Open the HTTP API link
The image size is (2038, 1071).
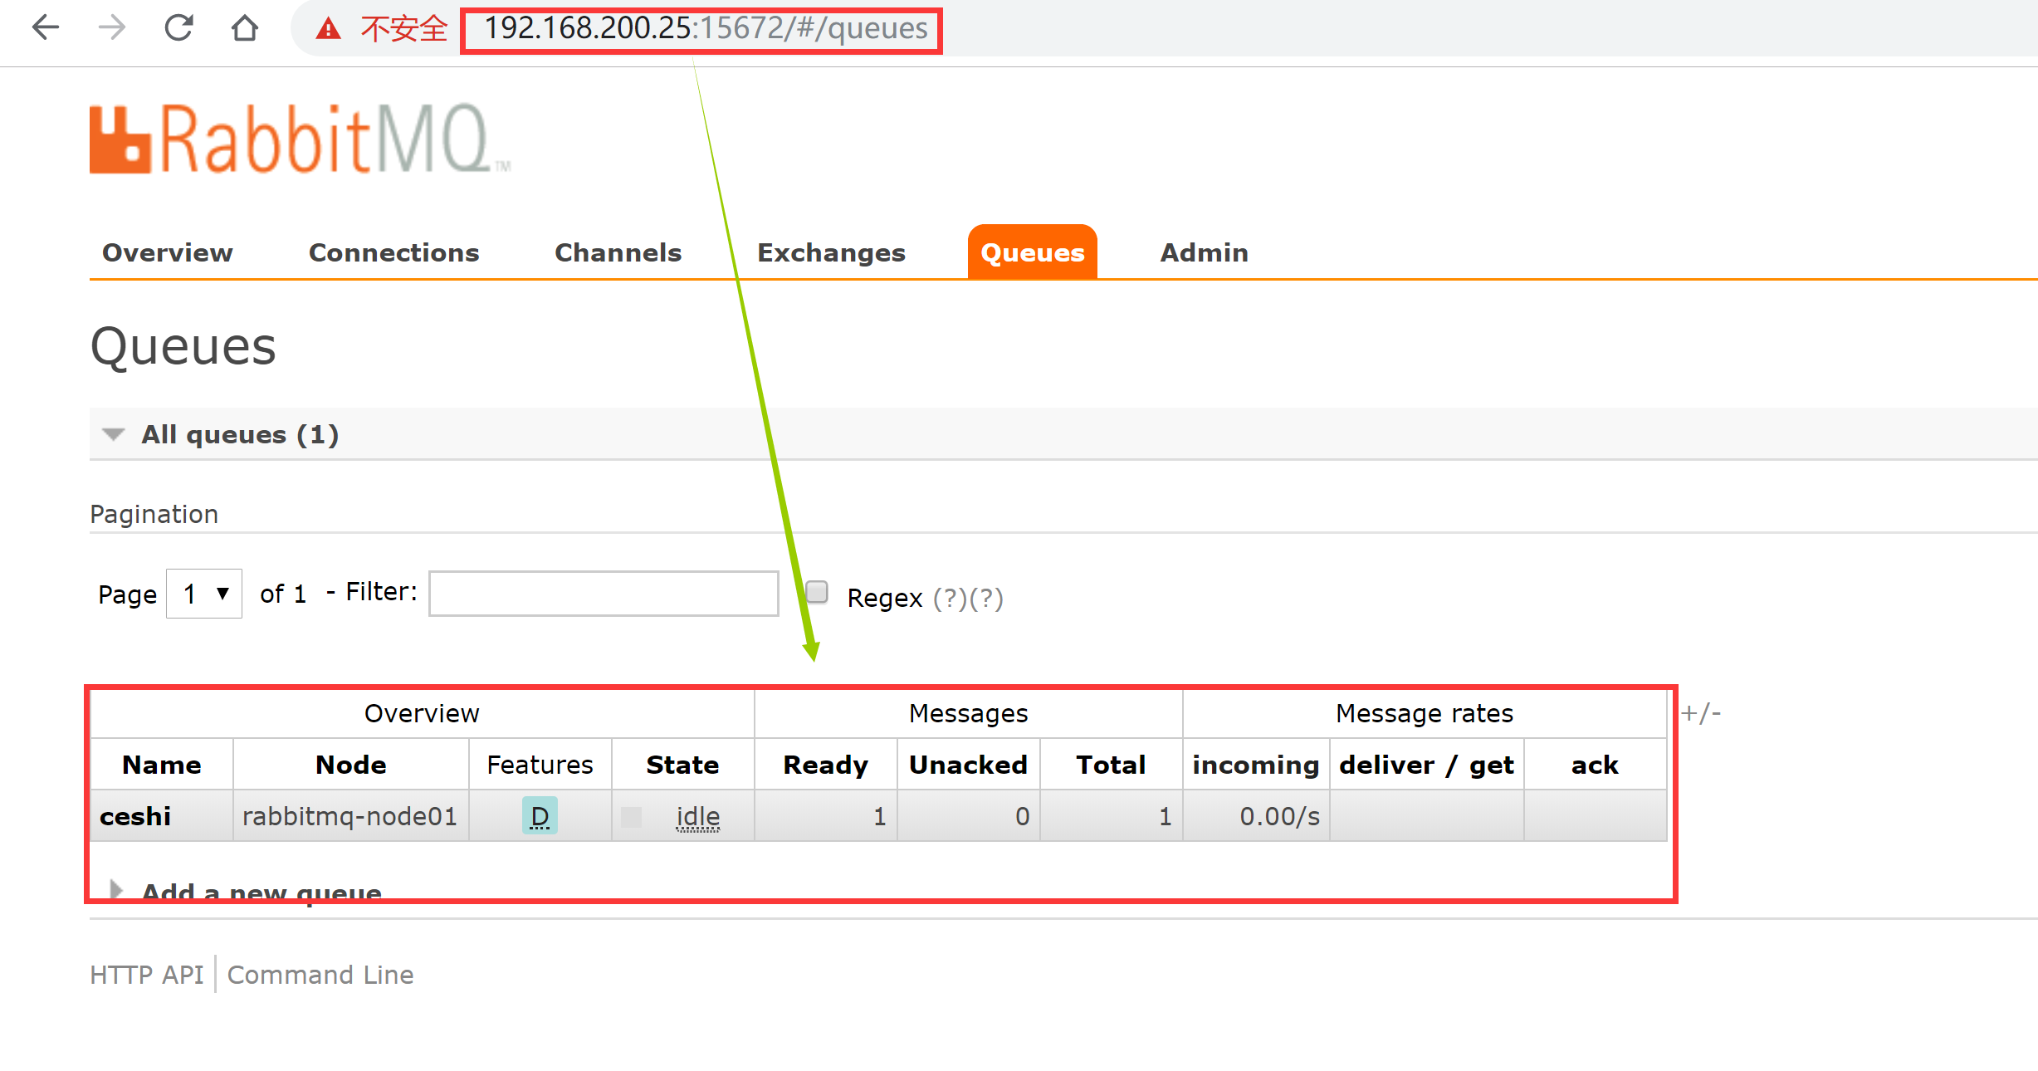pos(146,975)
